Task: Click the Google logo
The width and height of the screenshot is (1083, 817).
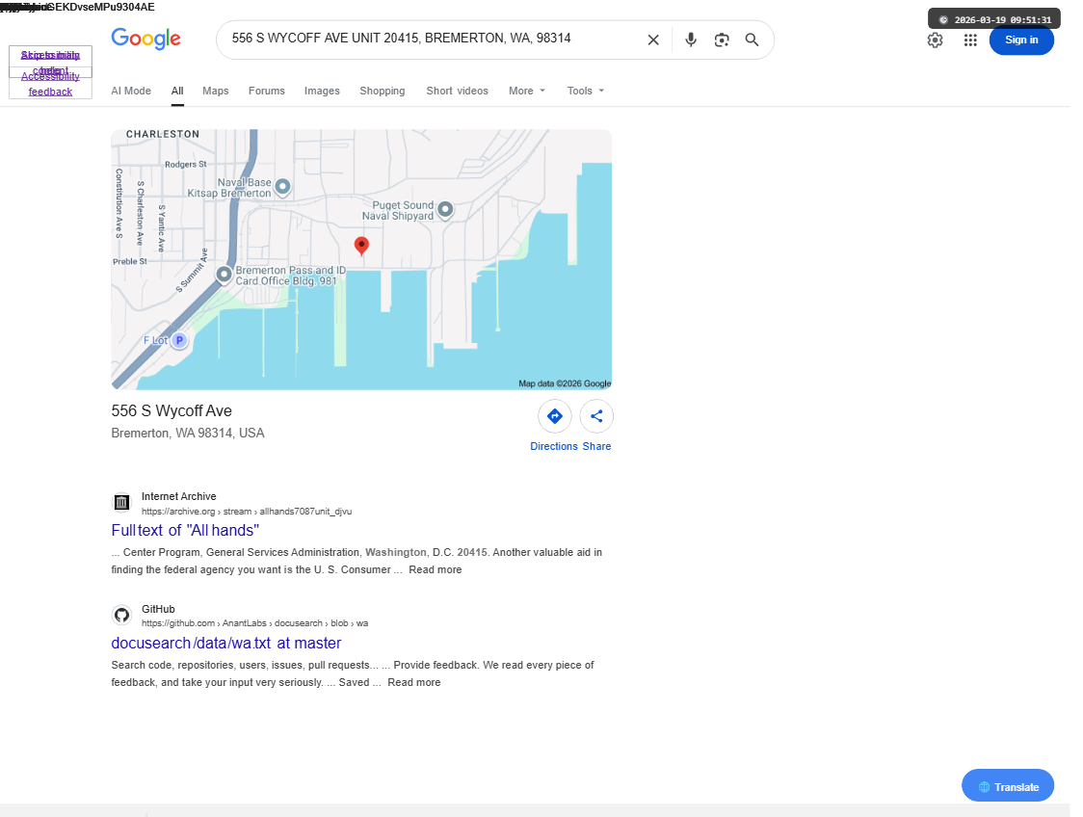Action: click(x=145, y=39)
